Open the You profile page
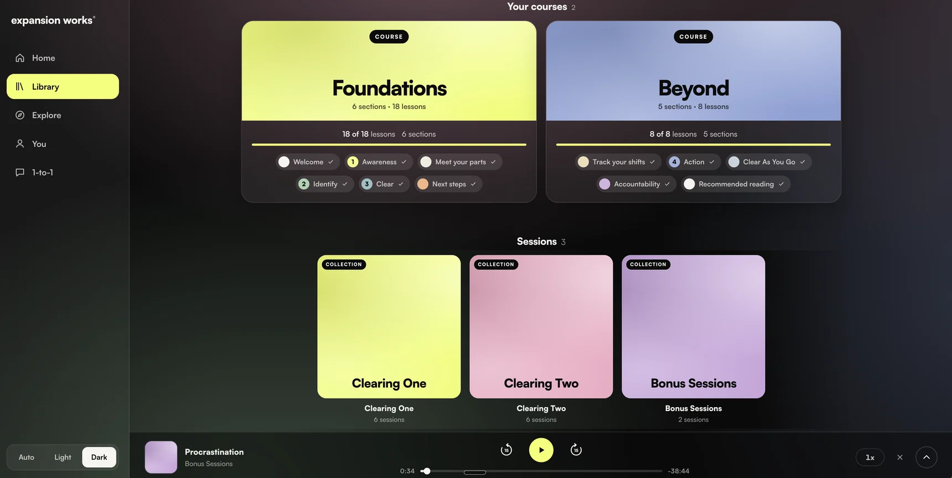This screenshot has width=952, height=478. [x=63, y=144]
